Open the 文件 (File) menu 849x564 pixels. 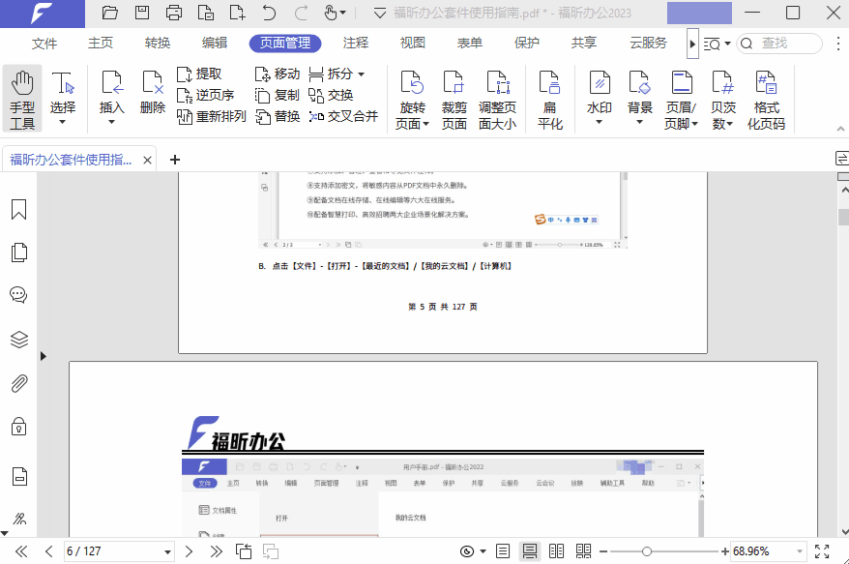coord(45,43)
